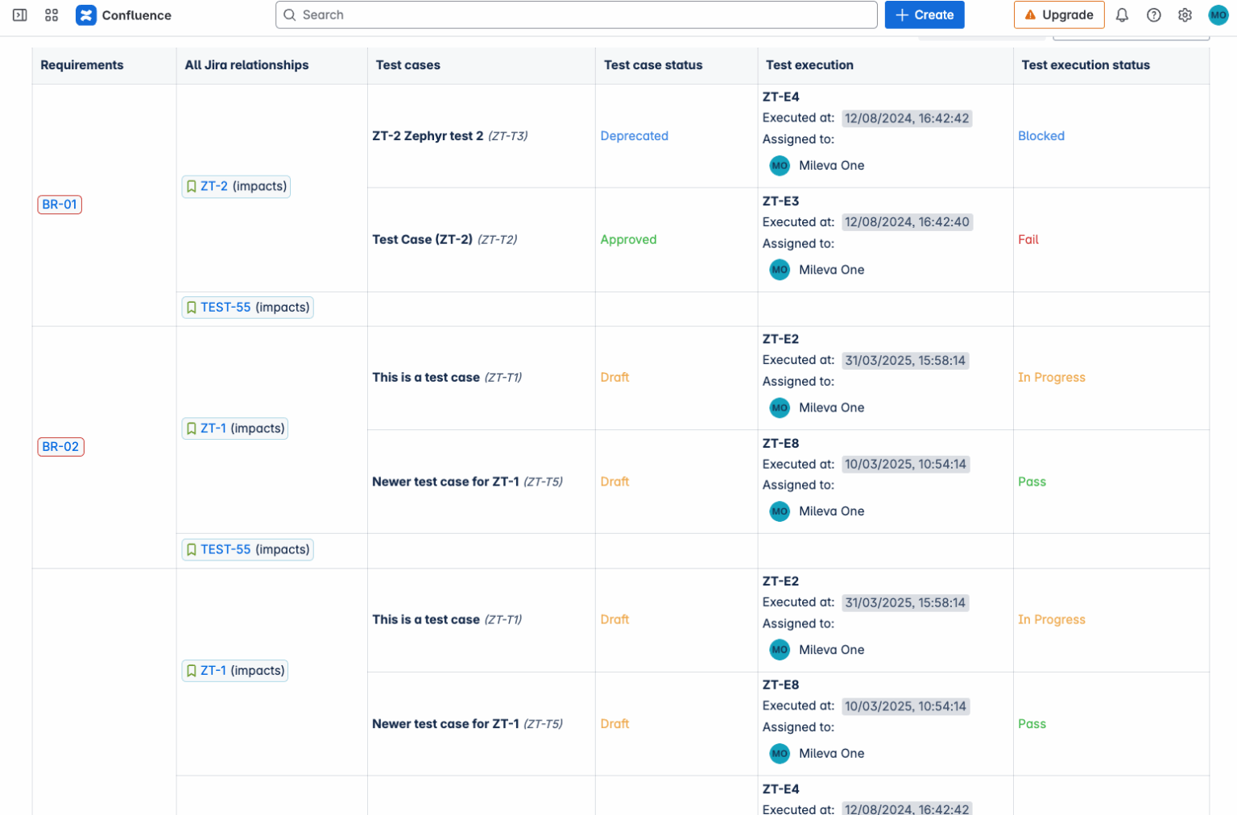Open the TEST-55 (impacts) link under BR-01
The width and height of the screenshot is (1237, 815).
(x=225, y=307)
